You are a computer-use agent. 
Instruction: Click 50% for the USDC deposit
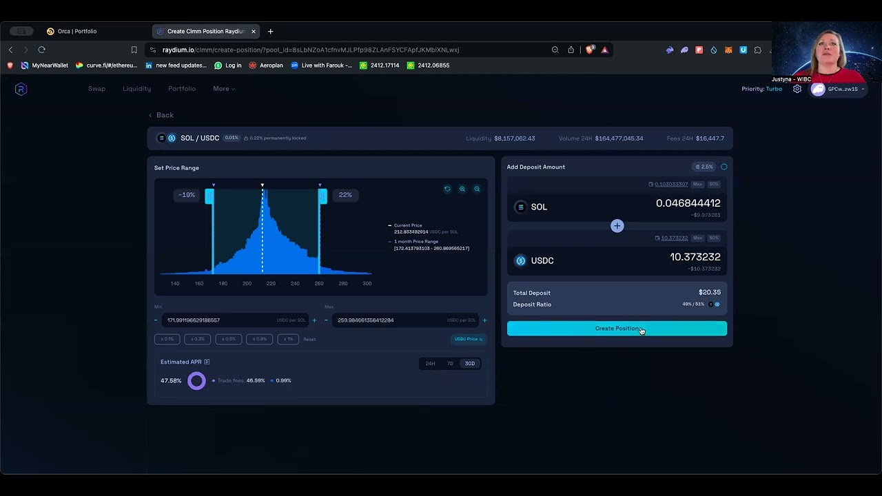[714, 238]
